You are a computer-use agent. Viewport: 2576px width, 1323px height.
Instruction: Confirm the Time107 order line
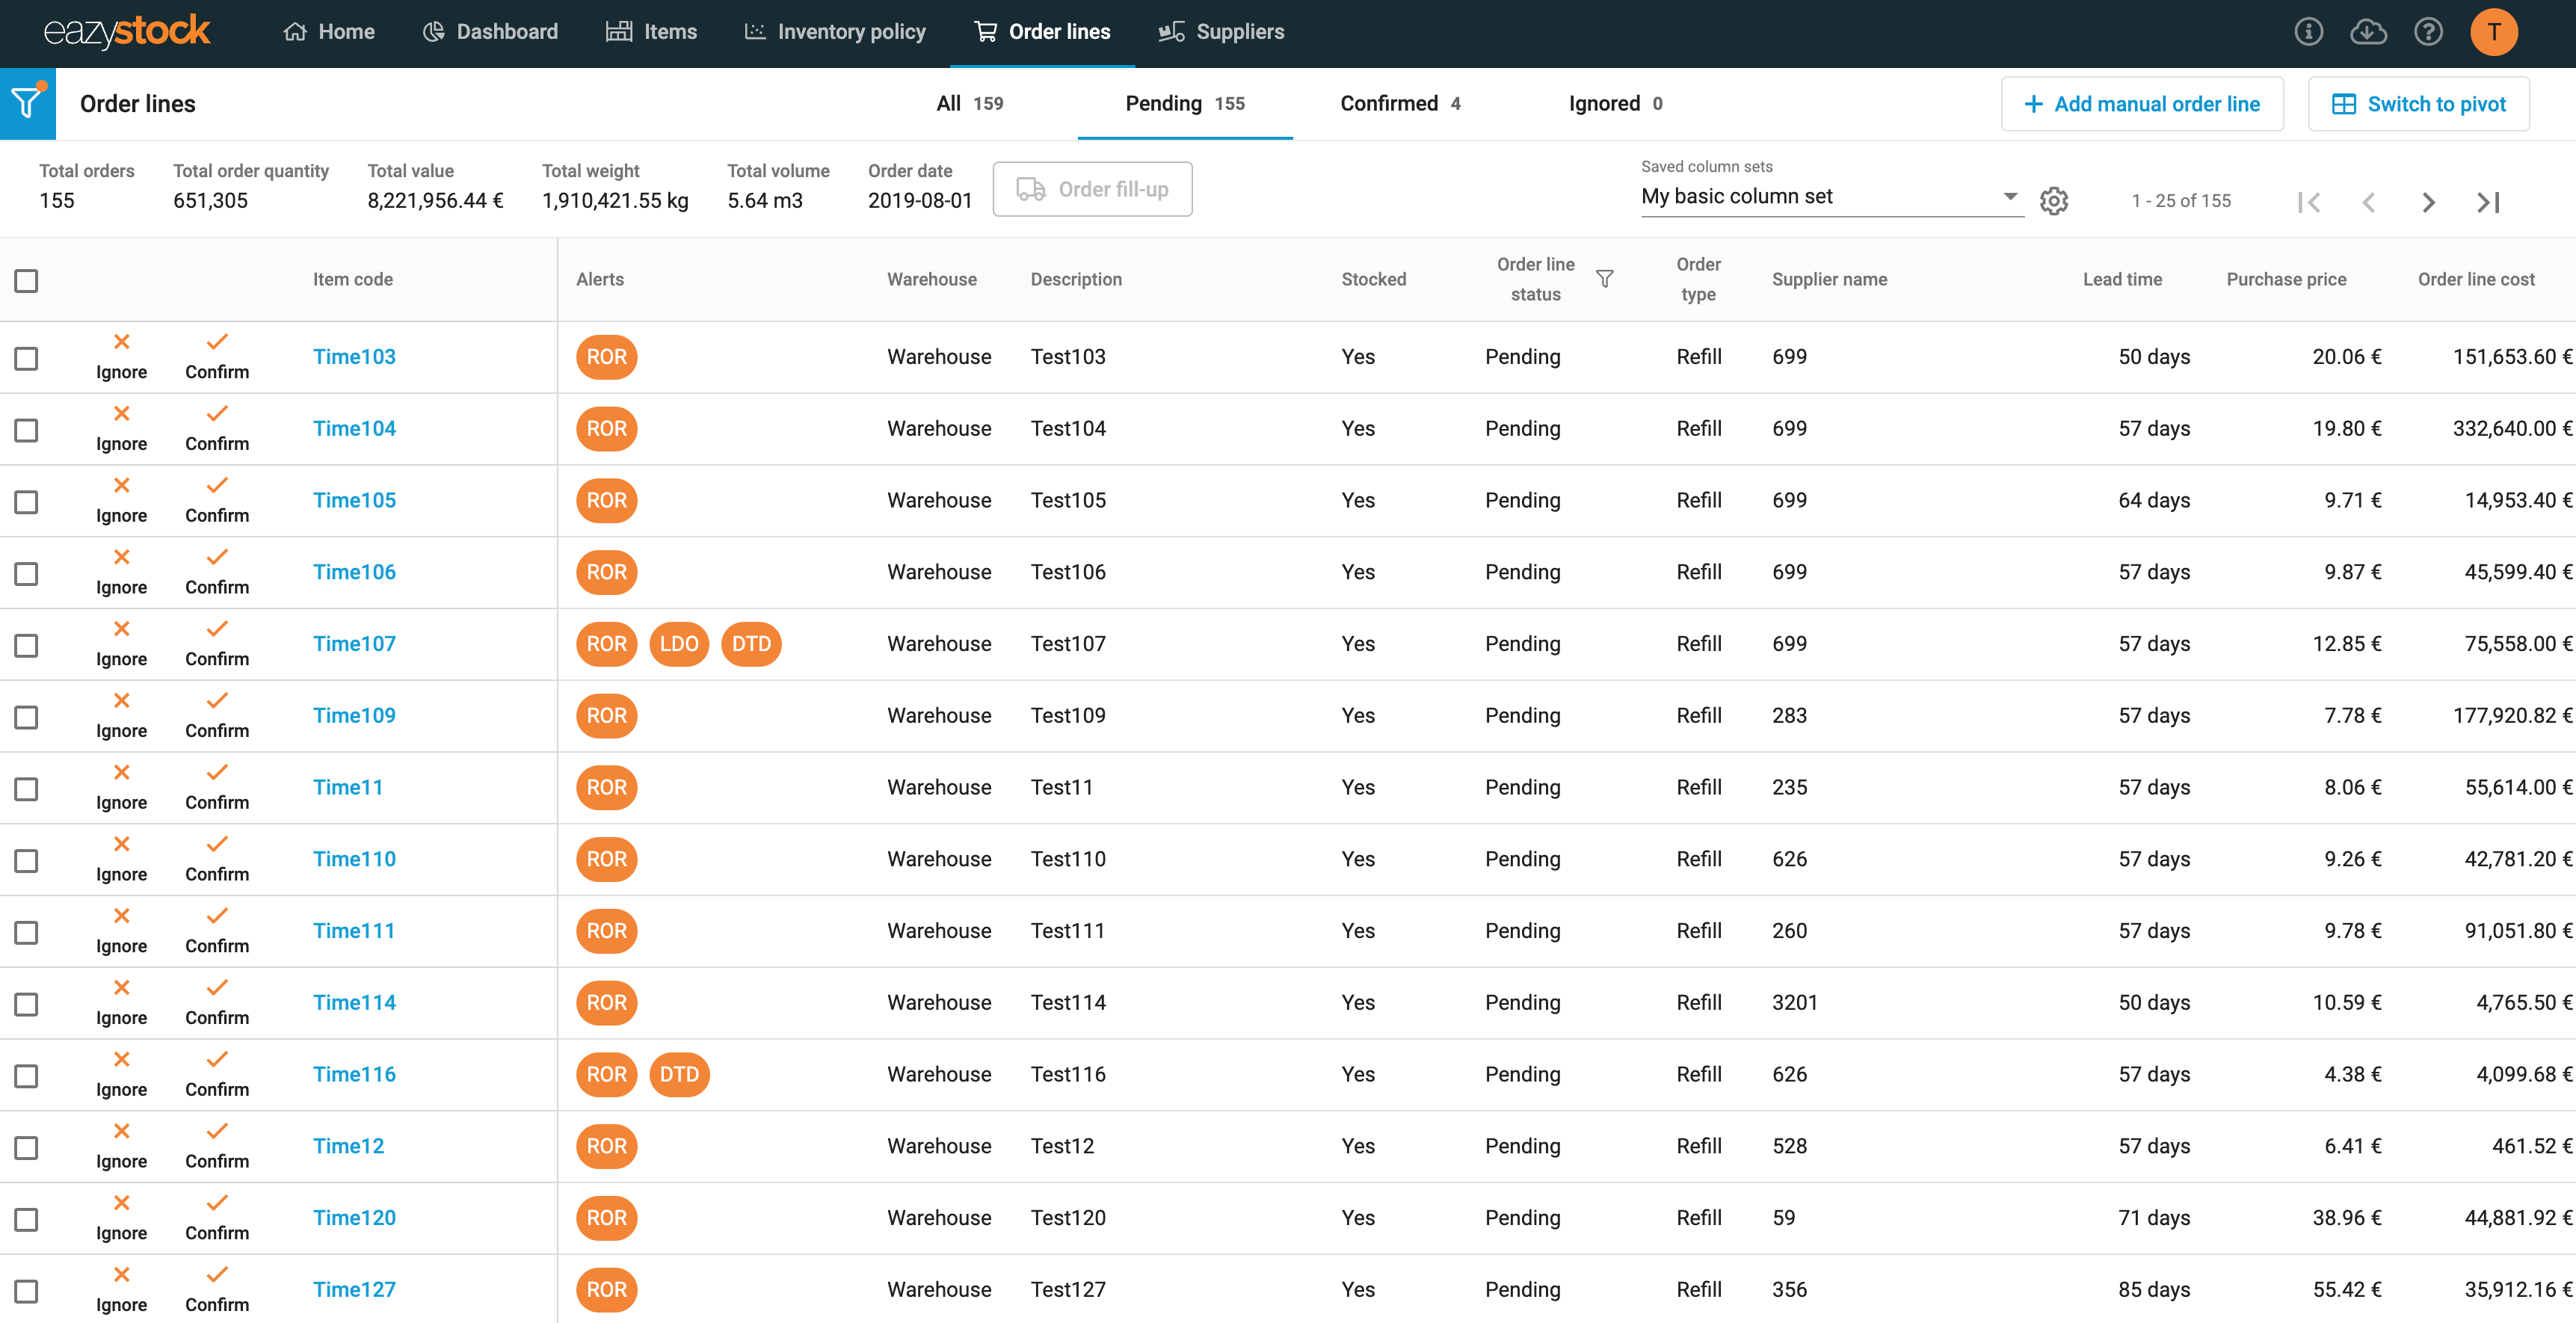217,643
